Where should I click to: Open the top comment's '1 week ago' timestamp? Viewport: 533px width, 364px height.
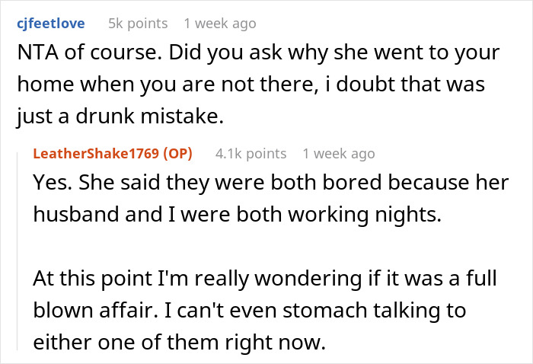(x=220, y=24)
